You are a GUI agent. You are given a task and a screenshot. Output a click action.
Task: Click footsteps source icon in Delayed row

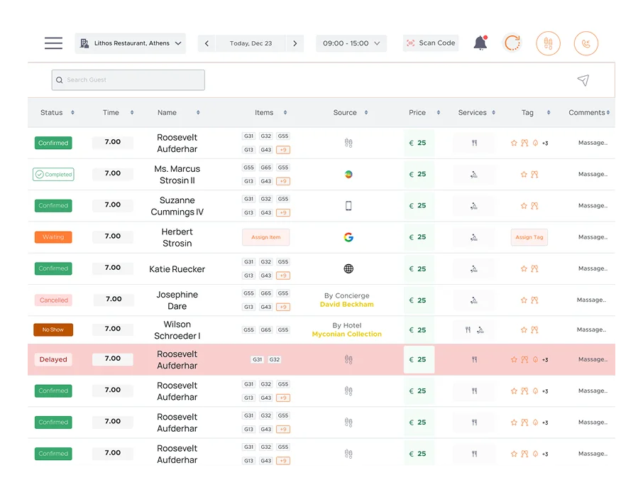coord(348,359)
